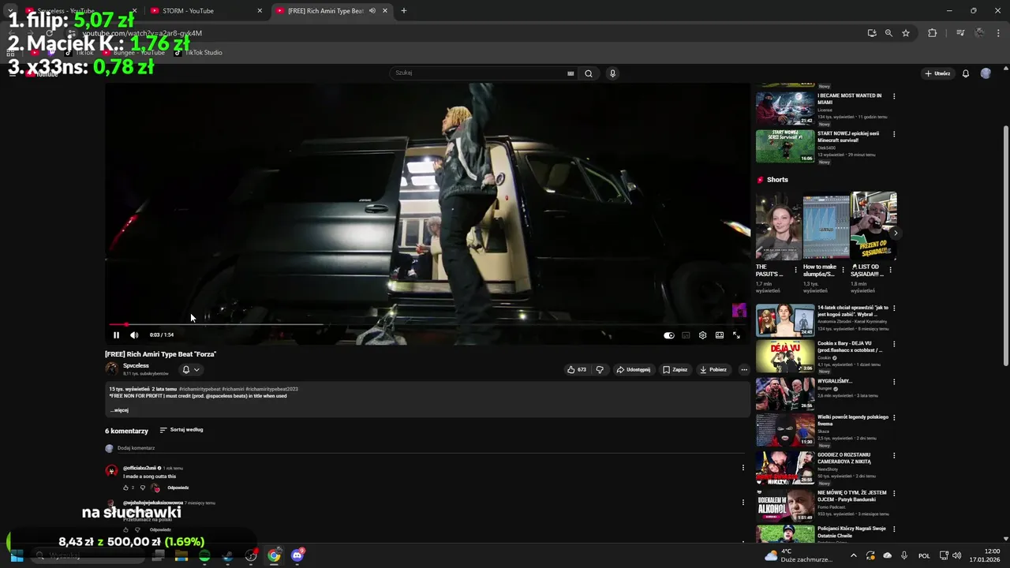Click the #richamiritypebeat hashtag
1010x568 pixels.
click(200, 389)
